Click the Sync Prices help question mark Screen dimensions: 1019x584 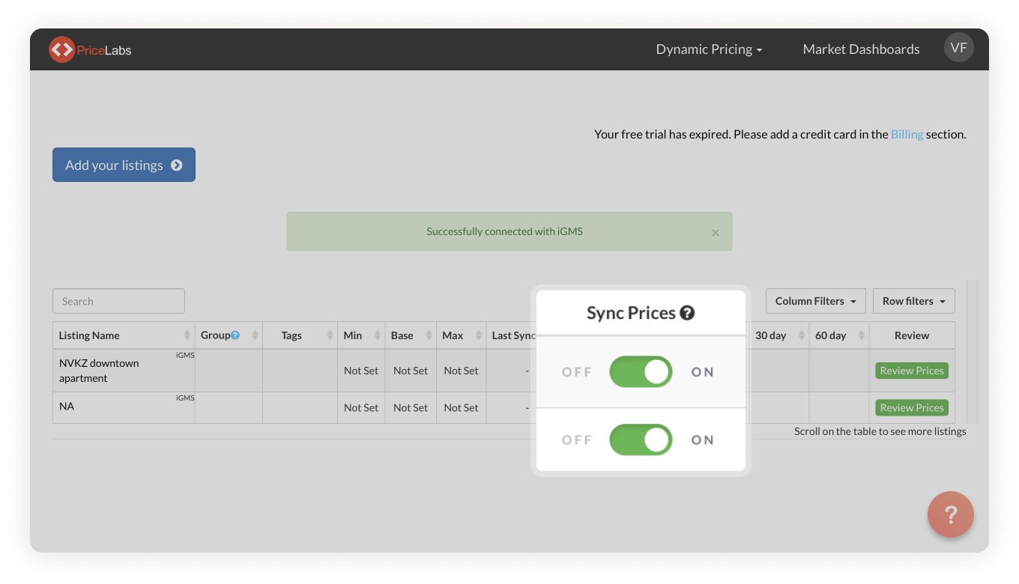click(x=687, y=313)
